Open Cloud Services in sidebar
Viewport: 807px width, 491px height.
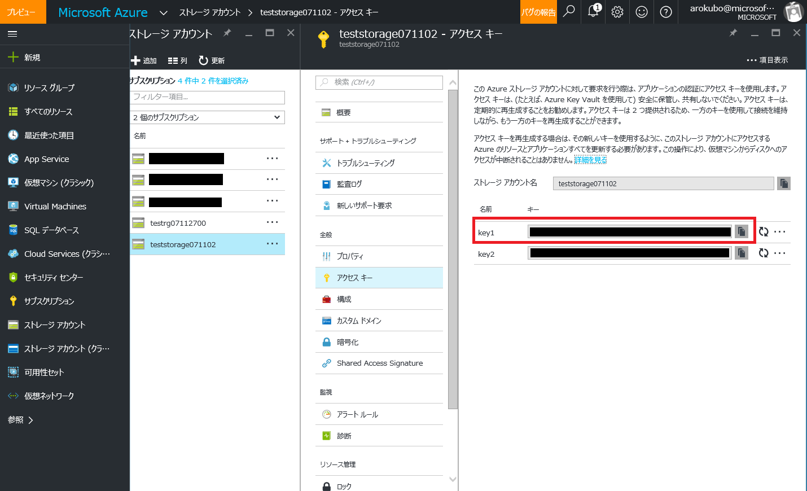65,253
